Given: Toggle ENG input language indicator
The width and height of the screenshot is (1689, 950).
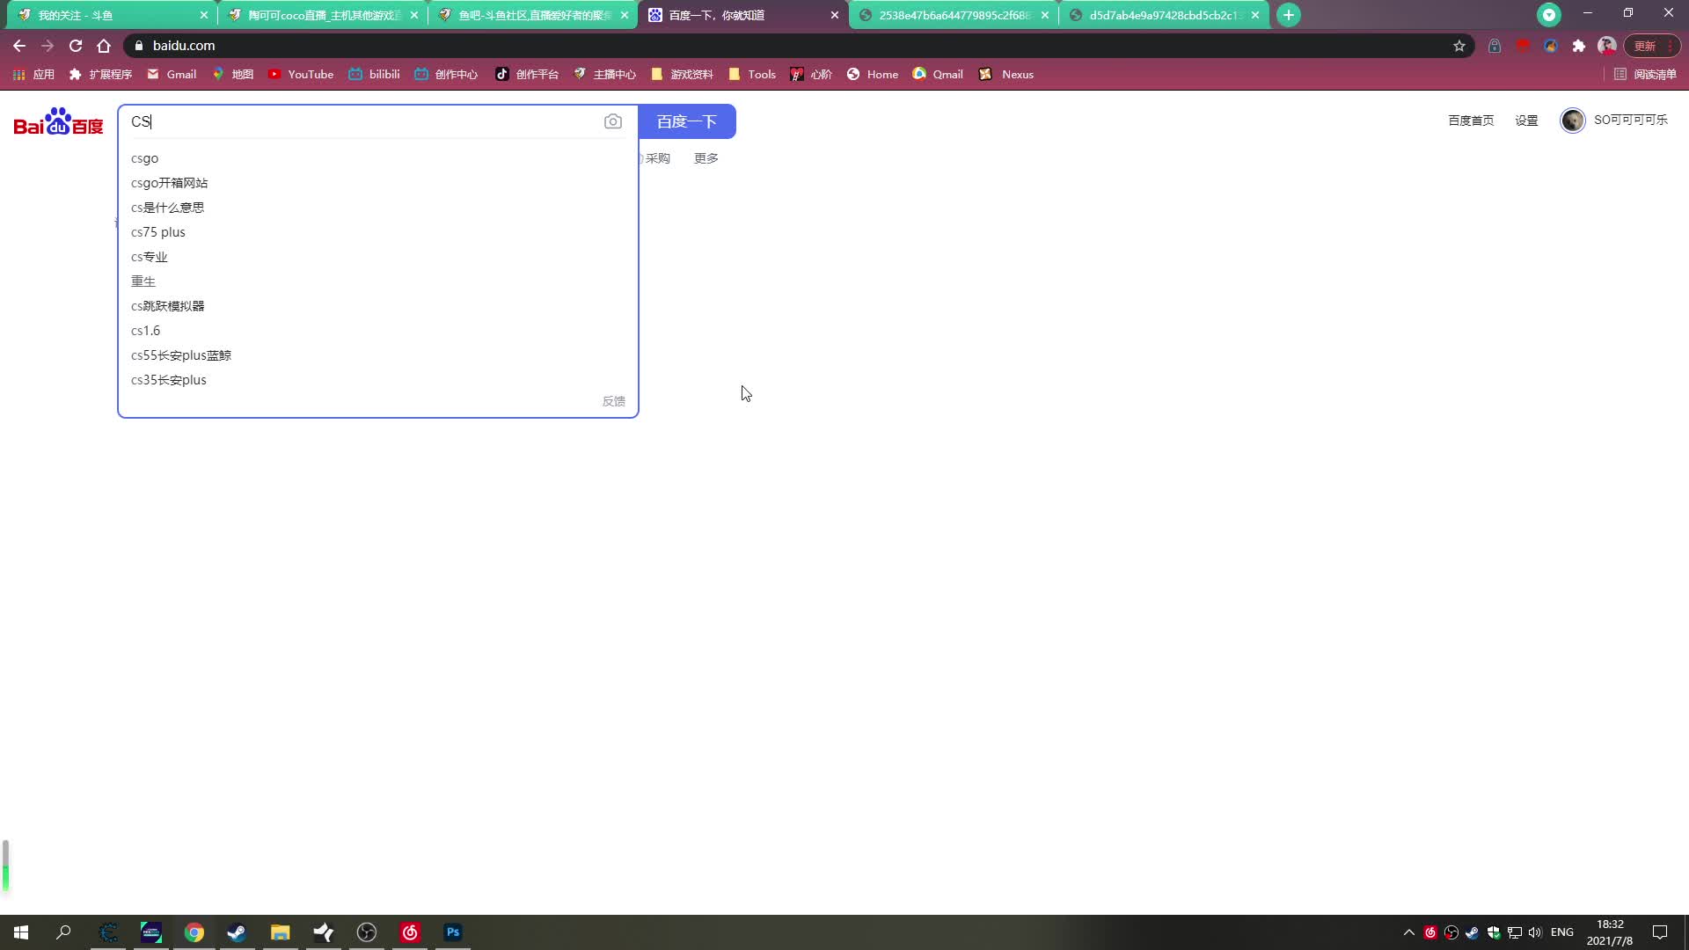Looking at the screenshot, I should pos(1562,932).
